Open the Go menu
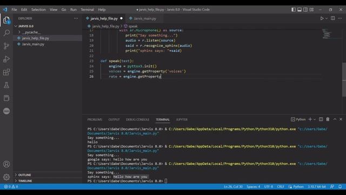346x195 pixels. (x=64, y=10)
